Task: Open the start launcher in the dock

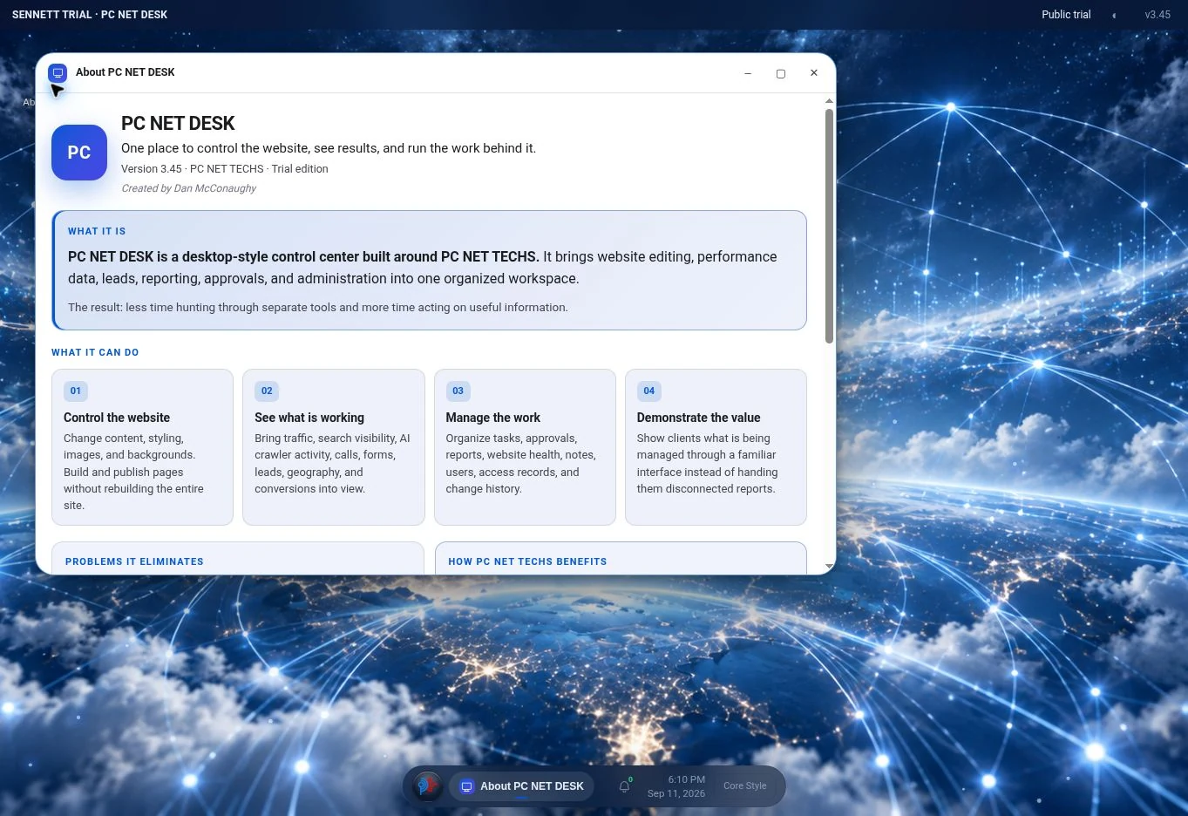Action: [426, 785]
